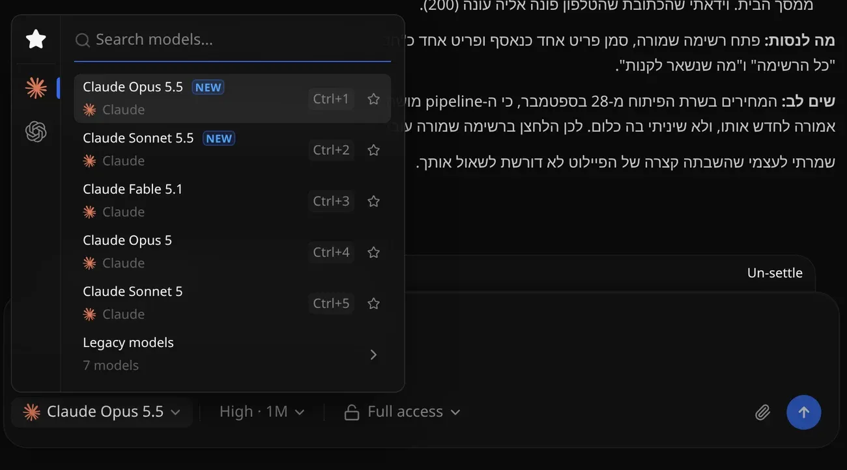Viewport: 847px width, 470px height.
Task: Pick the Claude Fable 5.1 model
Action: point(233,200)
